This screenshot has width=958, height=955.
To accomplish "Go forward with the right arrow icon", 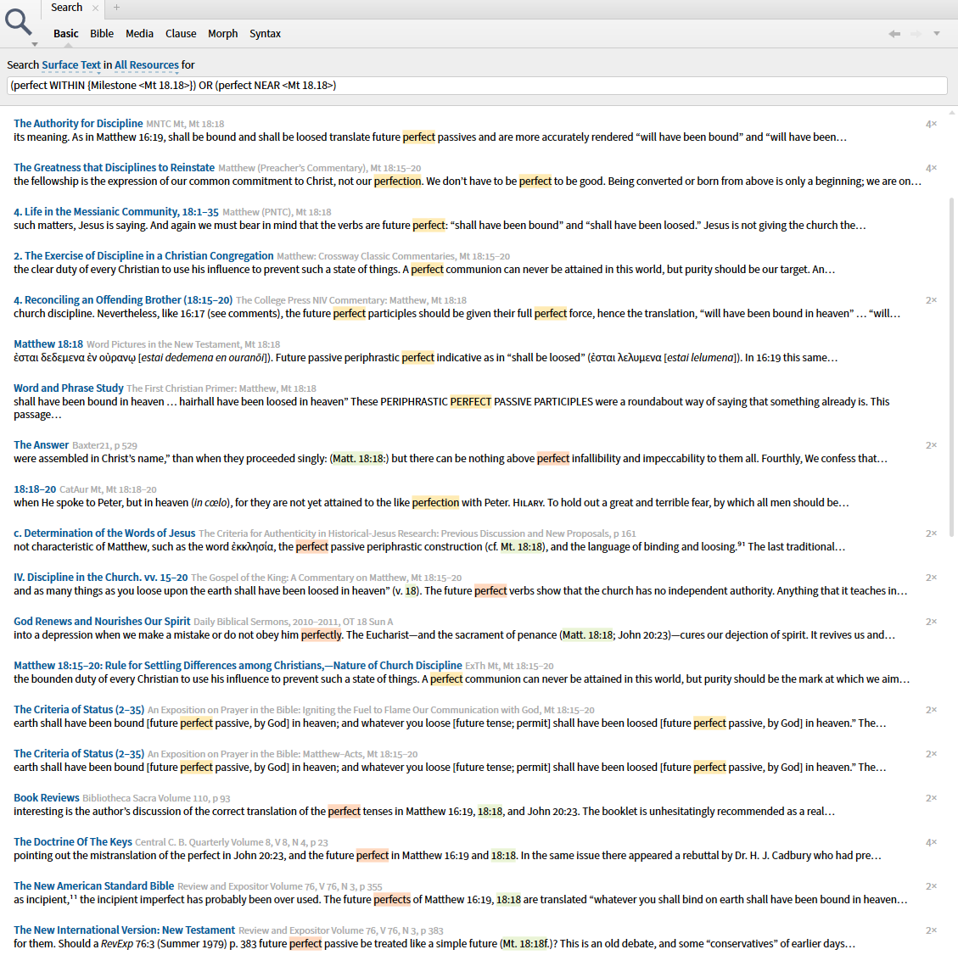I will coord(916,34).
